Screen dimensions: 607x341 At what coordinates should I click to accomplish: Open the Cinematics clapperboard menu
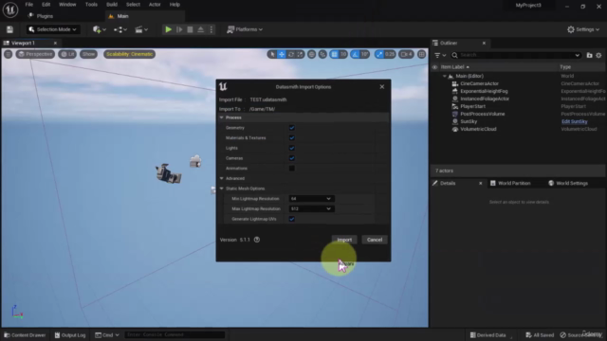(141, 29)
